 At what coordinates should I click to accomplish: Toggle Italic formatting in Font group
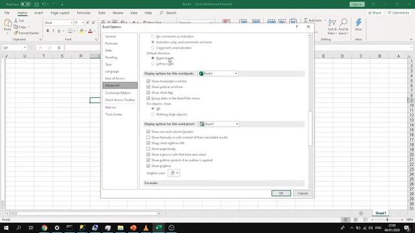tap(53, 31)
